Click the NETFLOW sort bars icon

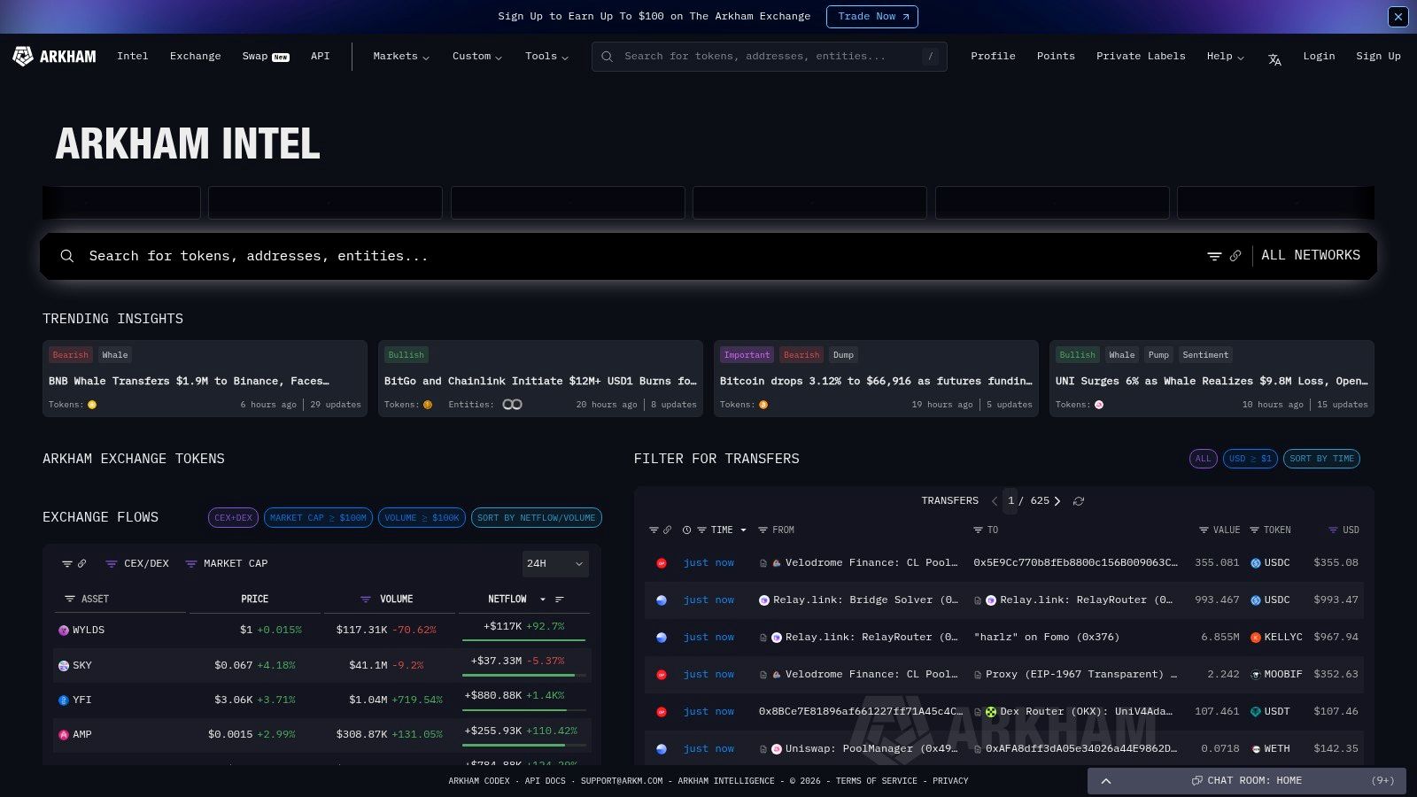[560, 600]
